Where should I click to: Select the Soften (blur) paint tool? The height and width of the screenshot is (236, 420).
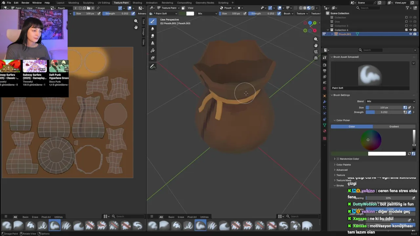[153, 29]
